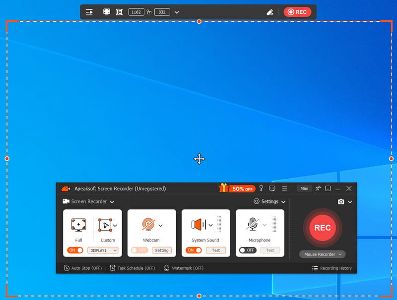This screenshot has height=300, width=397.
Task: Click the bottom center resize handle
Action: point(199,296)
